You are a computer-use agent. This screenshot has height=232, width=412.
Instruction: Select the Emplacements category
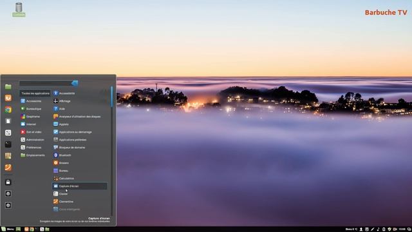click(33, 155)
